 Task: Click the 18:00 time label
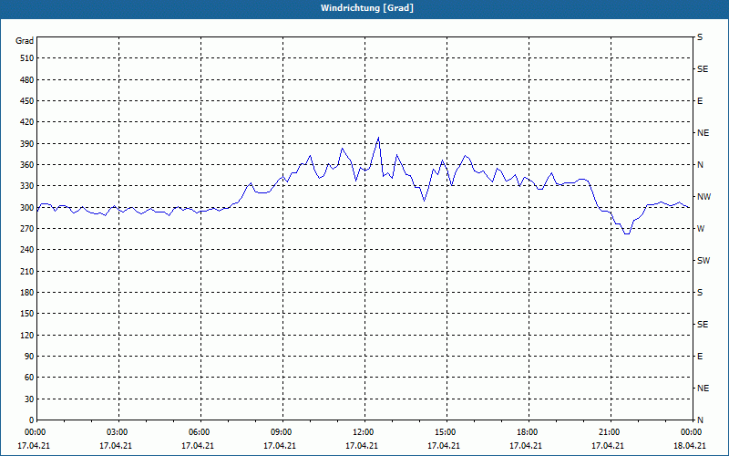tap(529, 432)
